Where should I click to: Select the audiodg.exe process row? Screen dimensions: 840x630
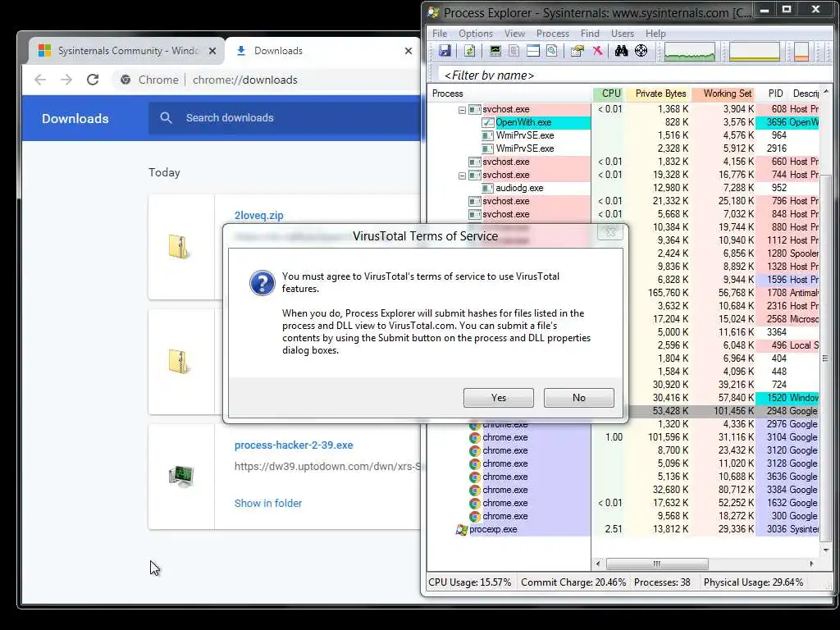(x=623, y=189)
